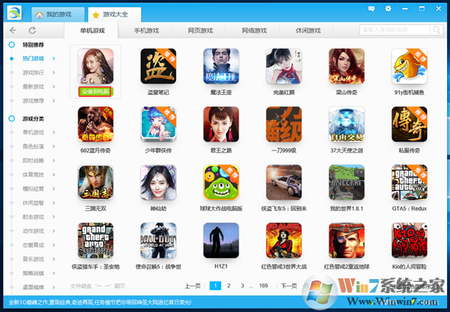The height and width of the screenshot is (312, 450).
Task: Open 神仙劫 game icon
Action: click(158, 183)
